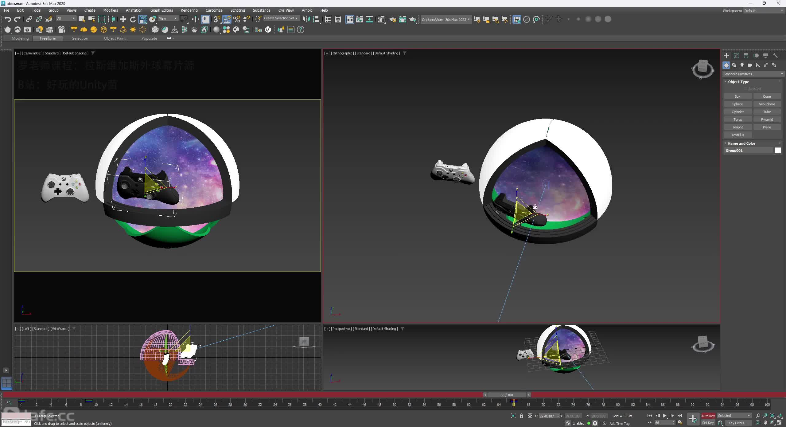Click the Mirror tool icon

coord(306,19)
